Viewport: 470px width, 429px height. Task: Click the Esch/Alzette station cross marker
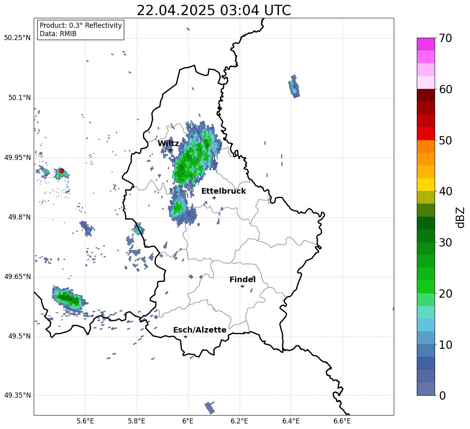pyautogui.click(x=185, y=337)
